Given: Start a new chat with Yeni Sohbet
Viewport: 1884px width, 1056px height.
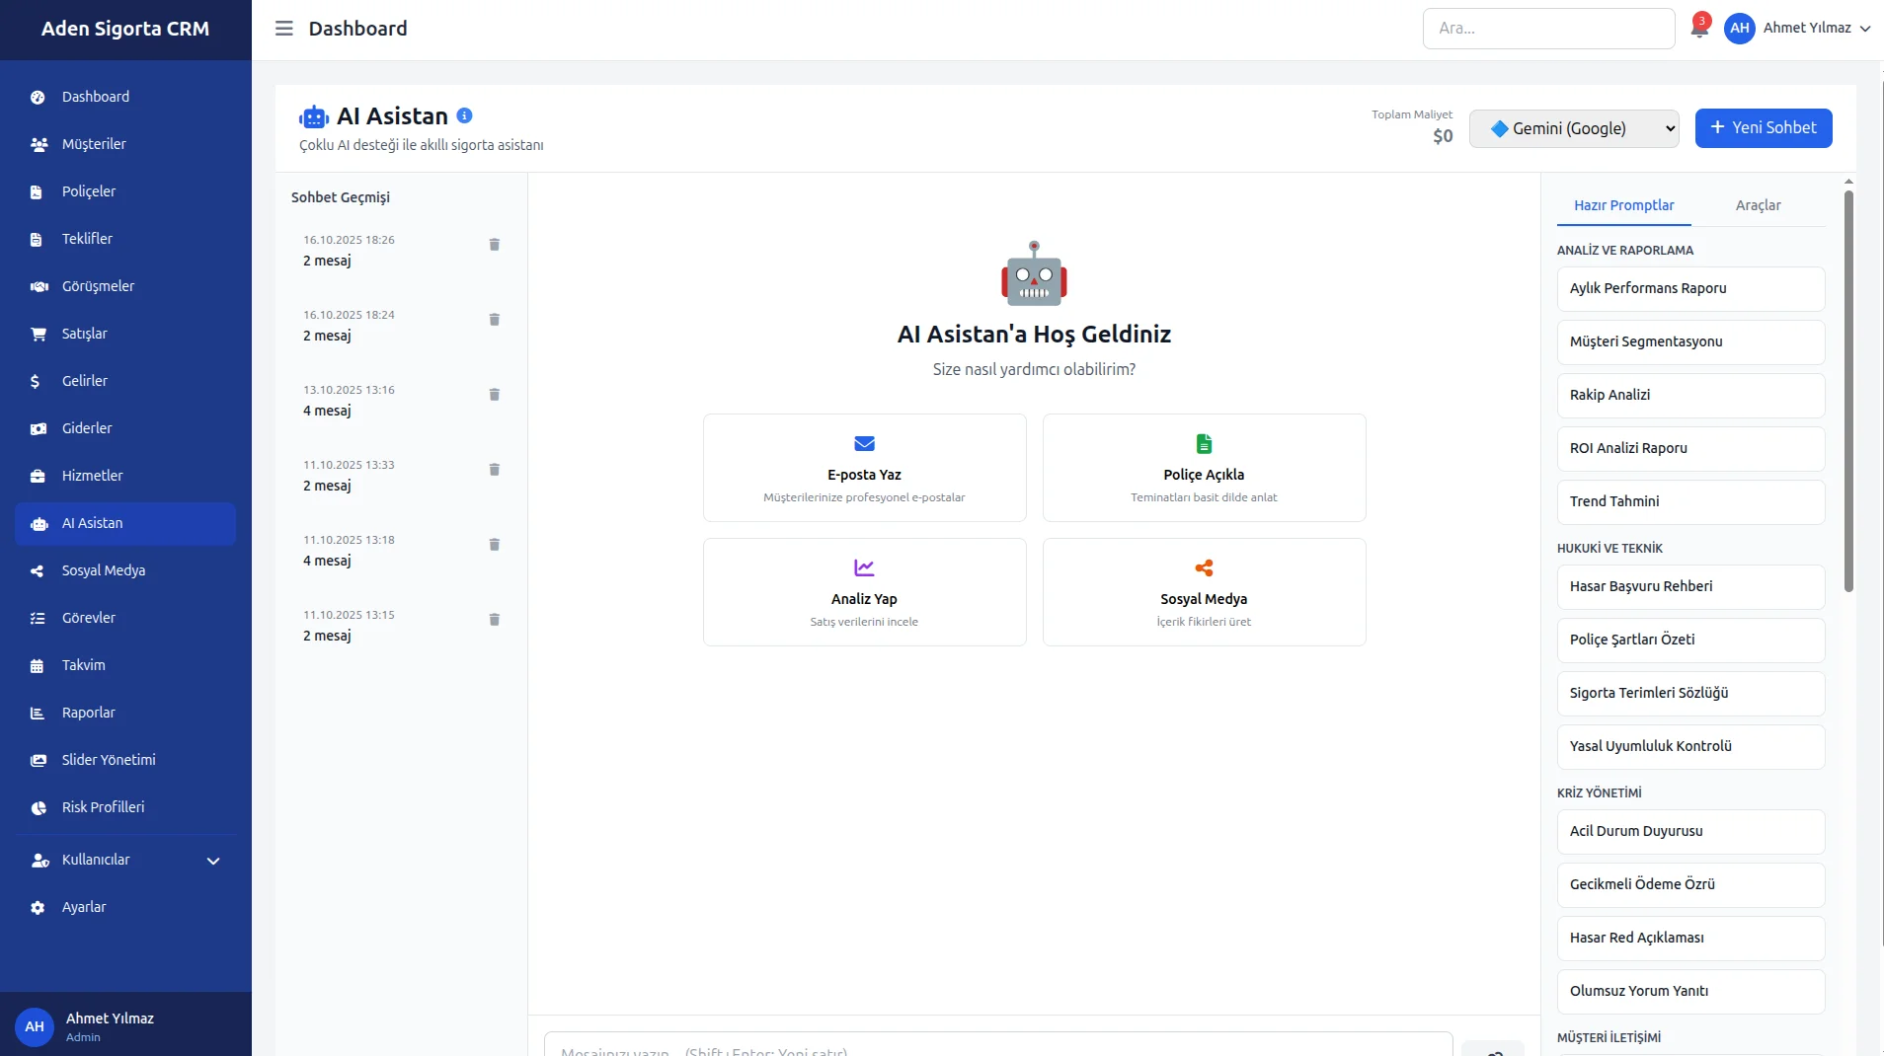Looking at the screenshot, I should click(1763, 128).
